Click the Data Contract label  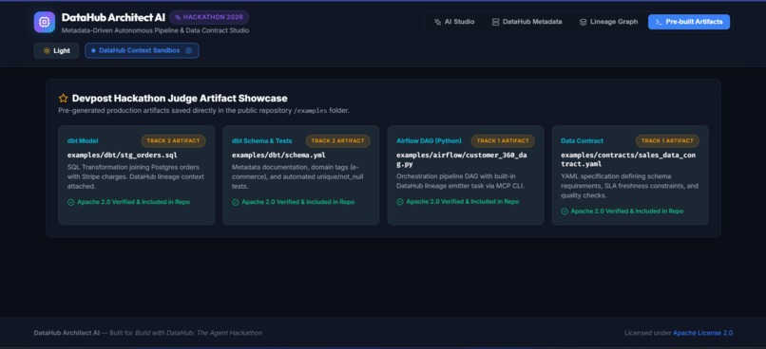582,141
